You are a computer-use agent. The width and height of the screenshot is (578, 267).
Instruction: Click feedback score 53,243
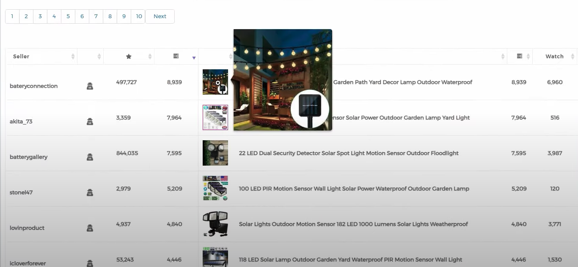click(125, 260)
